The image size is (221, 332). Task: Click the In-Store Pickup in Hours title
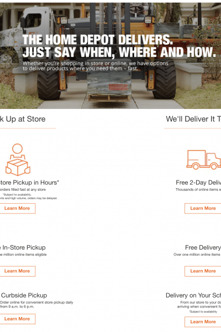click(29, 183)
